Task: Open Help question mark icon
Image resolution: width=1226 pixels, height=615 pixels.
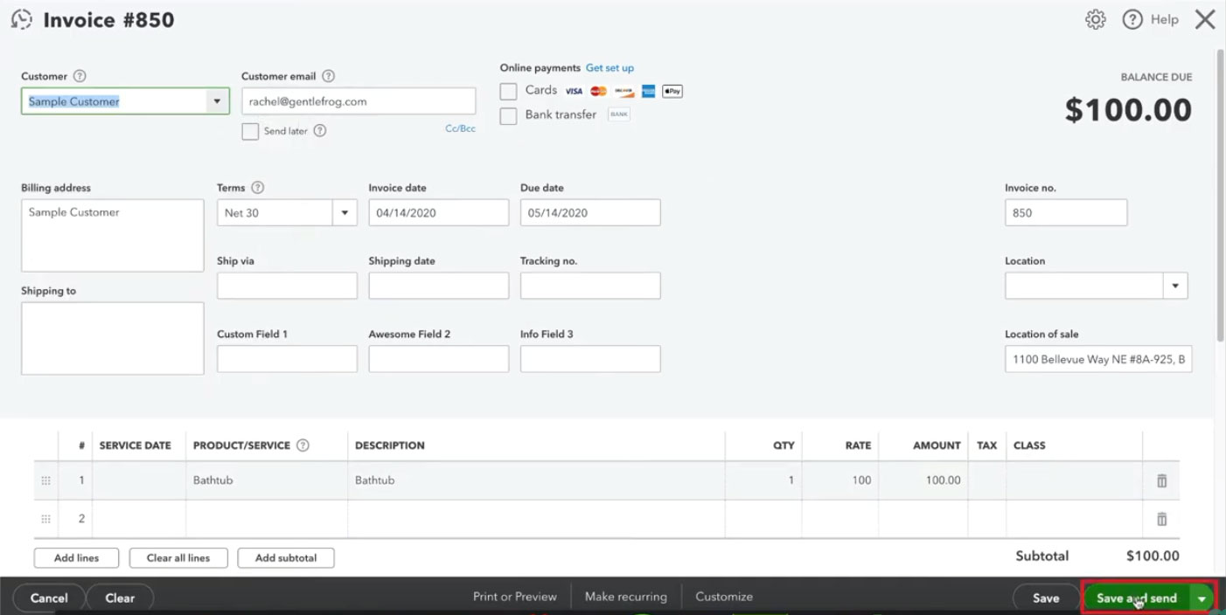Action: [1132, 19]
